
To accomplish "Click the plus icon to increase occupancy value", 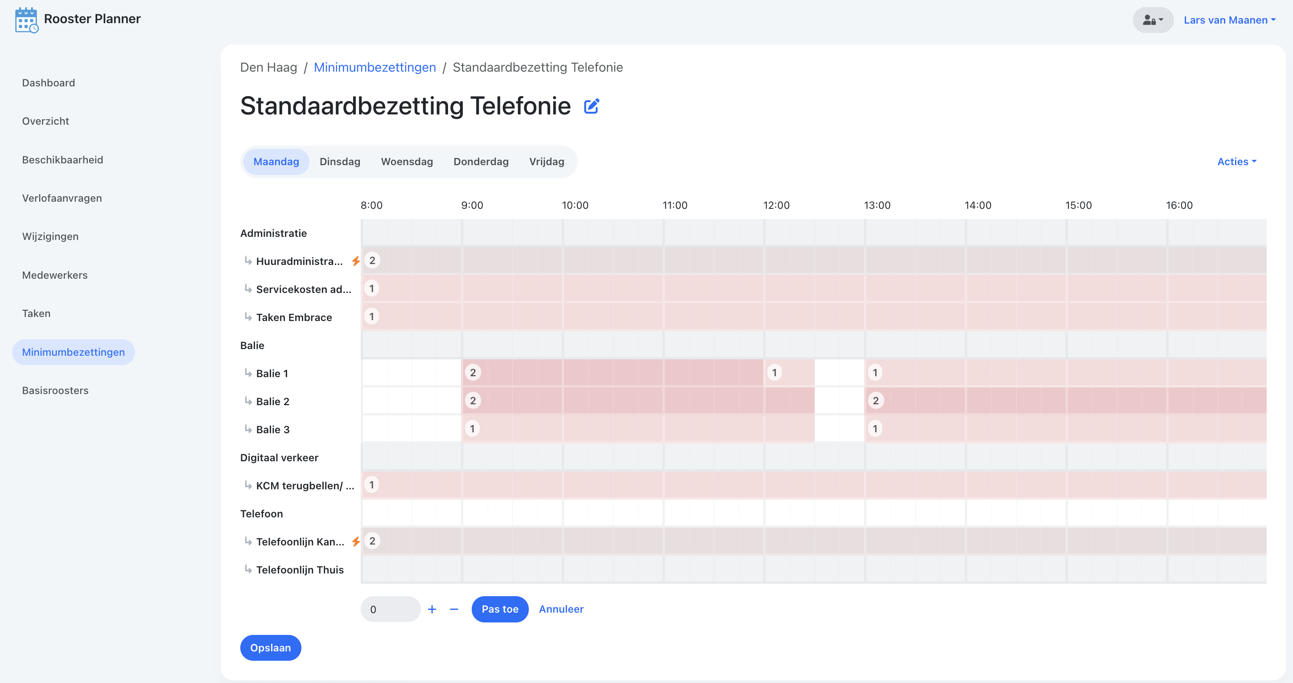I will 432,609.
